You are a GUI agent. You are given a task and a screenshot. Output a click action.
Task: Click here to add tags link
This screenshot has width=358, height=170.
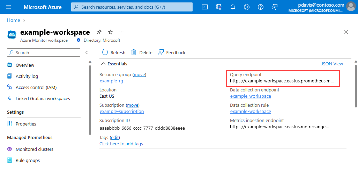[121, 144]
